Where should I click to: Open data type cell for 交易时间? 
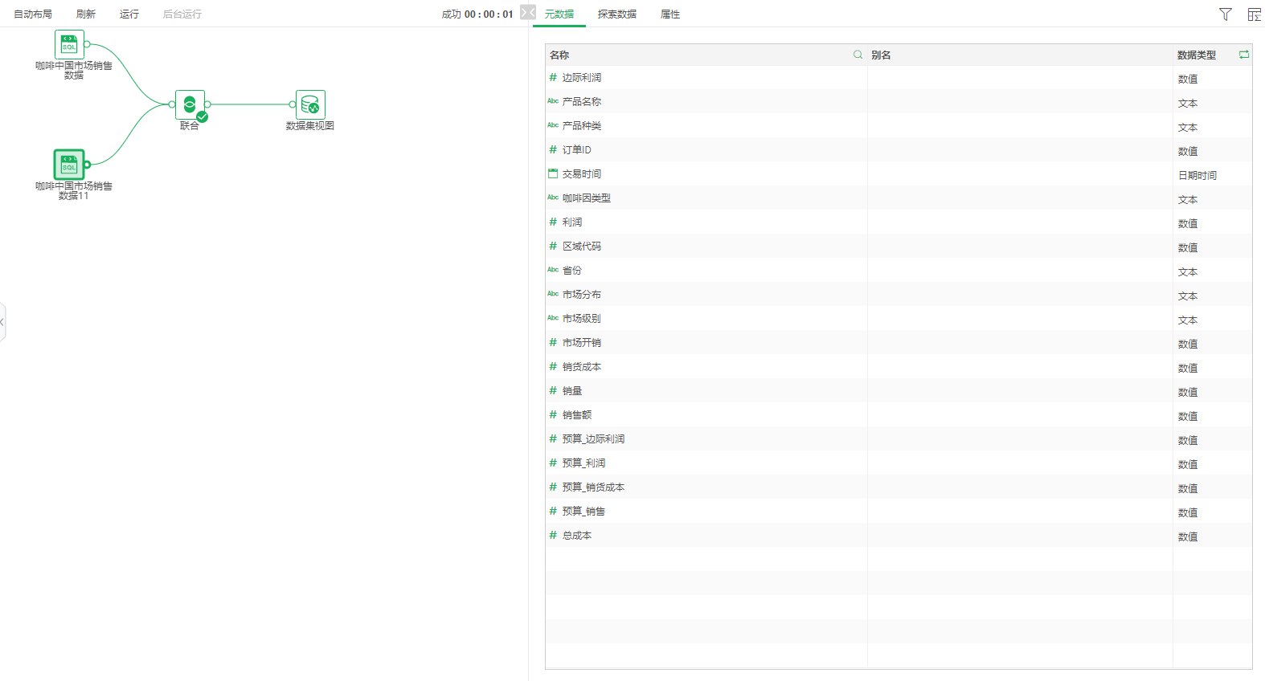tap(1197, 175)
